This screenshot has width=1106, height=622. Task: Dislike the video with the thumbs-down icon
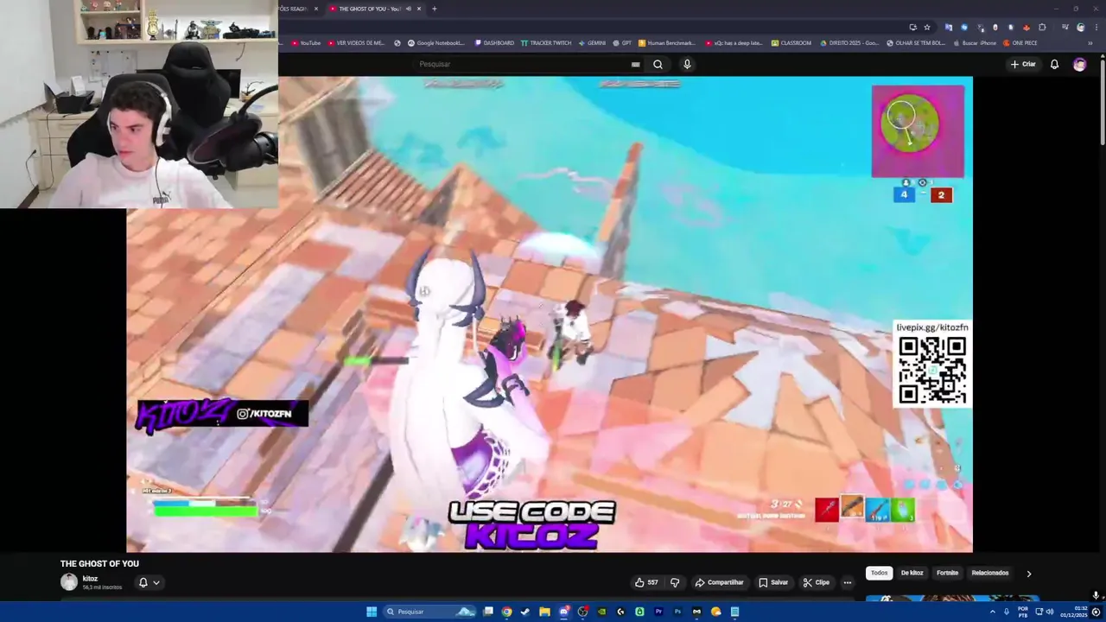[675, 582]
